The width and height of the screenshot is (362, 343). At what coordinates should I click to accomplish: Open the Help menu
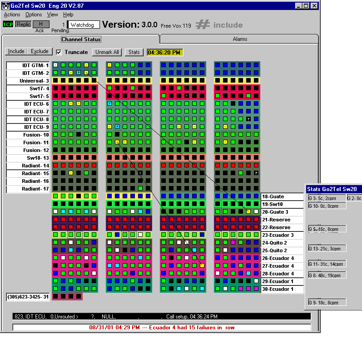[68, 15]
